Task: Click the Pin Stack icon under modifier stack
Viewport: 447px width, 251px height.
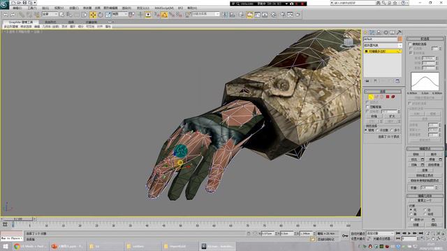Action: click(367, 81)
